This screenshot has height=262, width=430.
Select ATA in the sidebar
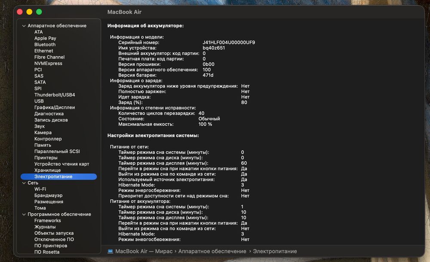point(38,32)
